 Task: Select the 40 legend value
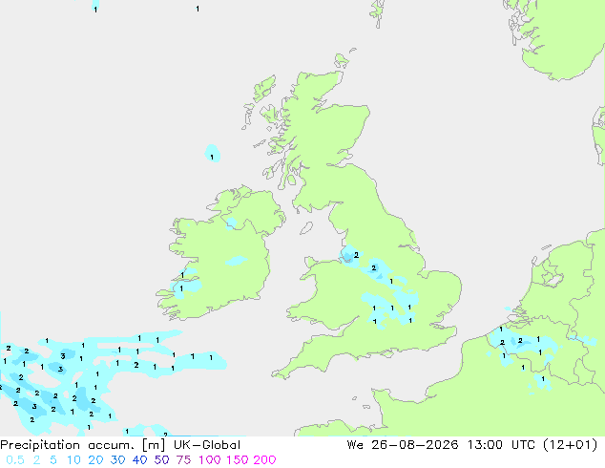point(139,460)
